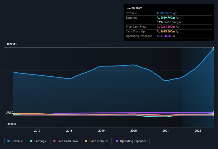This screenshot has width=218, height=149.
Task: Click the AU$625.600m cash from op value
Action: (x=166, y=31)
